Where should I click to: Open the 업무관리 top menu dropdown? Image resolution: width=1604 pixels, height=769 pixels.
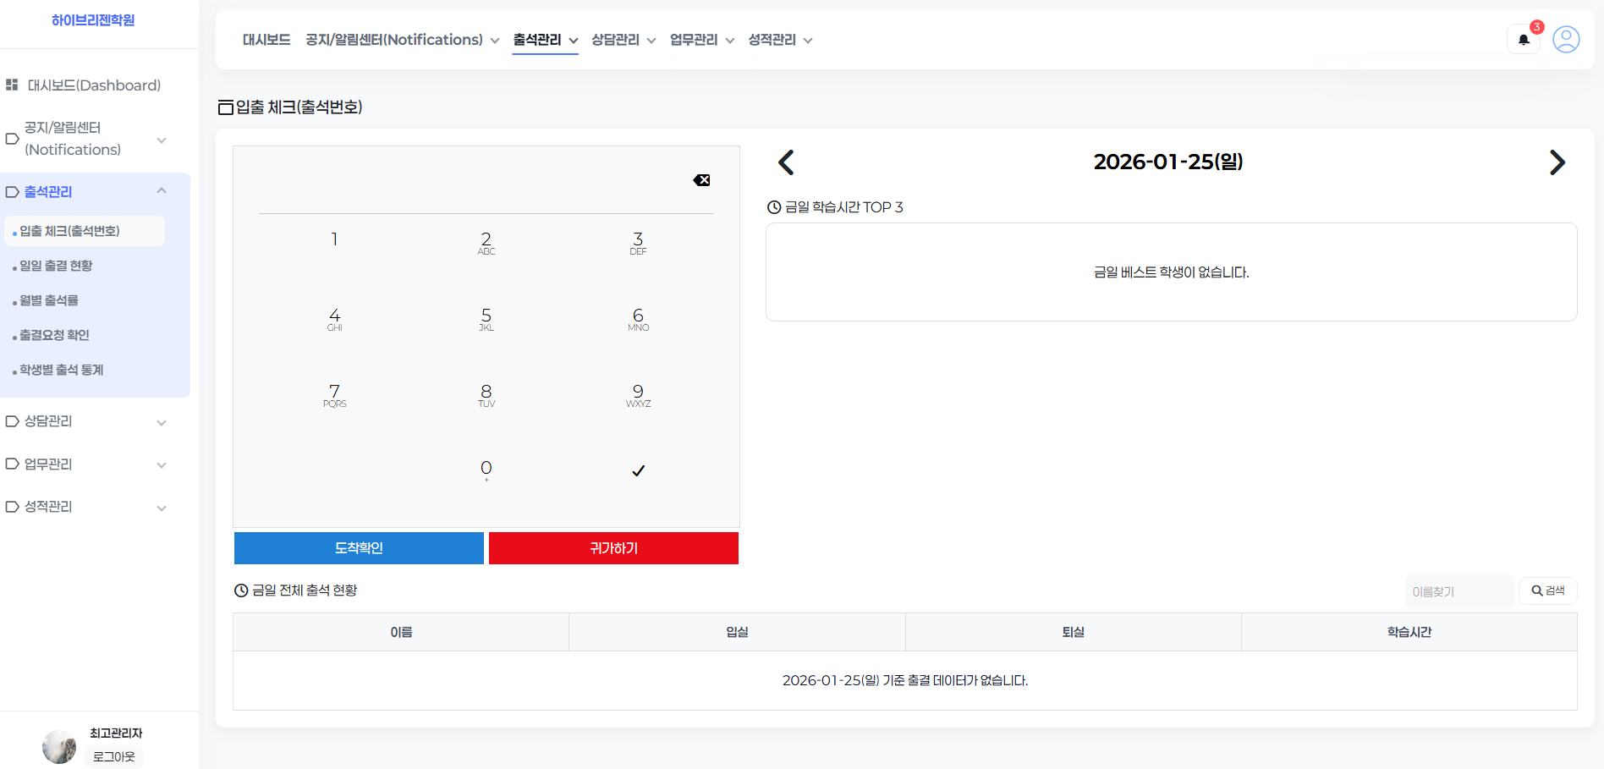(x=701, y=40)
